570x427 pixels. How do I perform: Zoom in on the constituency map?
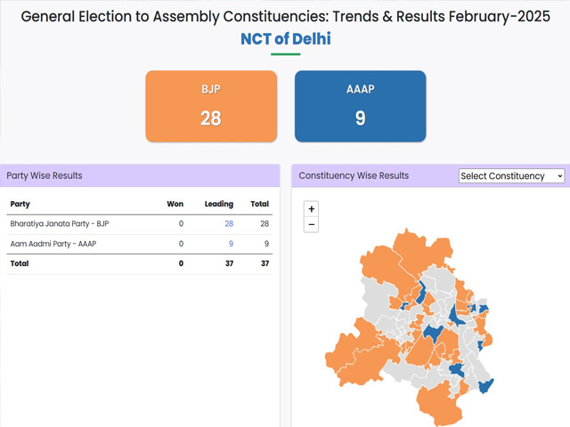pos(312,209)
